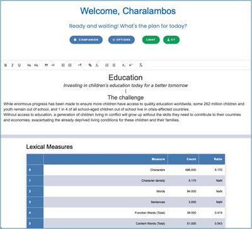Click the 'Welcome, Charalambos' title
The height and width of the screenshot is (229, 252).
[128, 11]
